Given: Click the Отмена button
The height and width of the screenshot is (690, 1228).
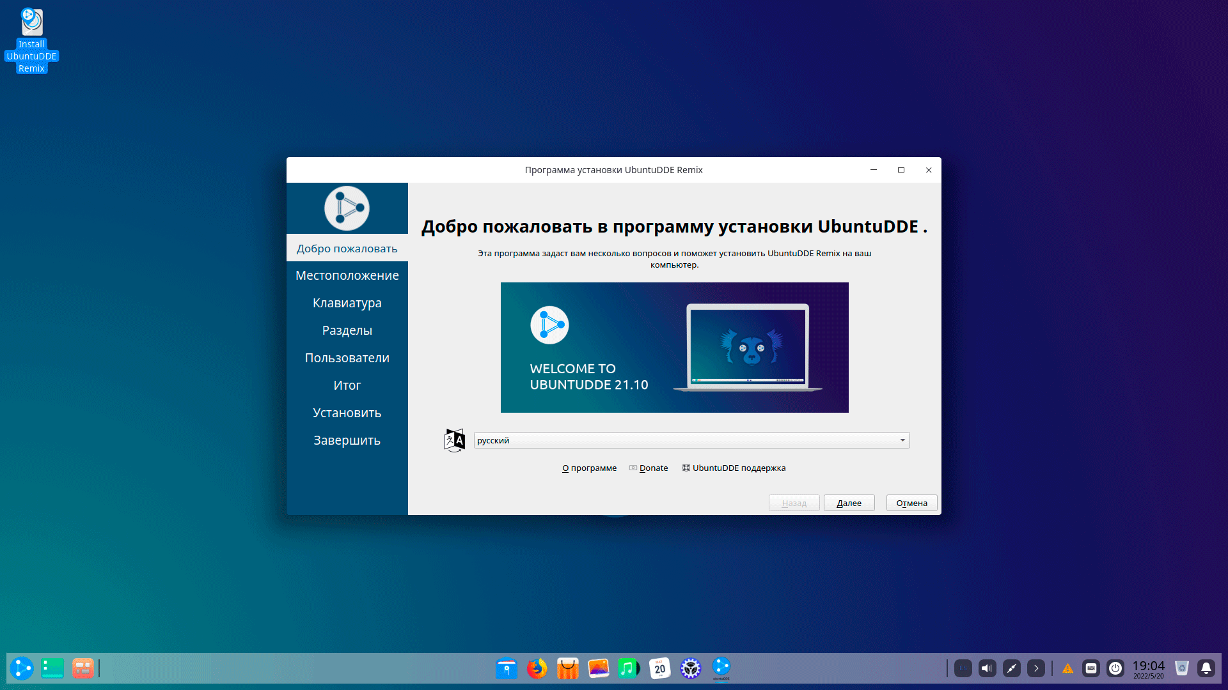Looking at the screenshot, I should (911, 503).
